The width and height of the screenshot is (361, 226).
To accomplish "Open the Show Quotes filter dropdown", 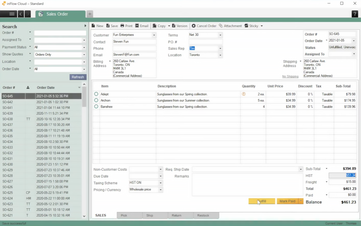I will point(84,55).
